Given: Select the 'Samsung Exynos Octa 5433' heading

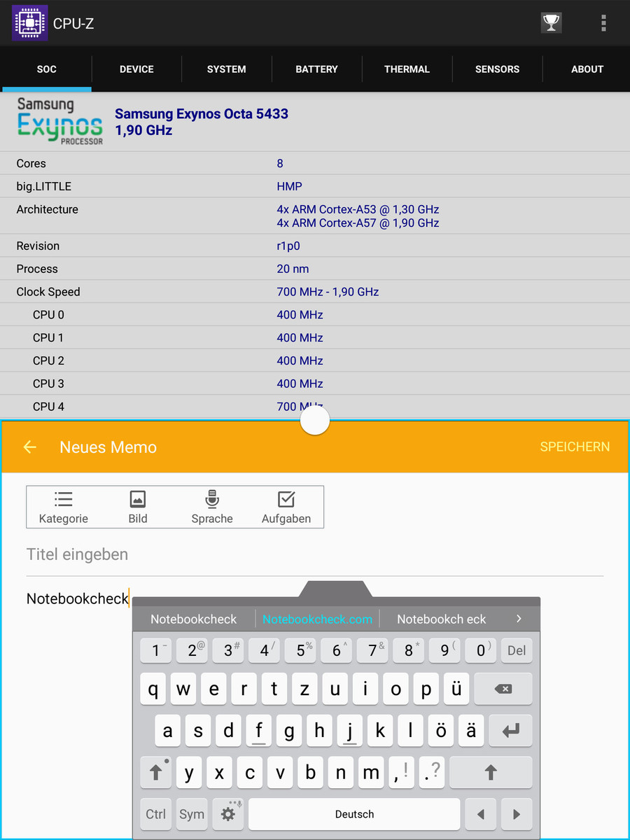Looking at the screenshot, I should [202, 113].
